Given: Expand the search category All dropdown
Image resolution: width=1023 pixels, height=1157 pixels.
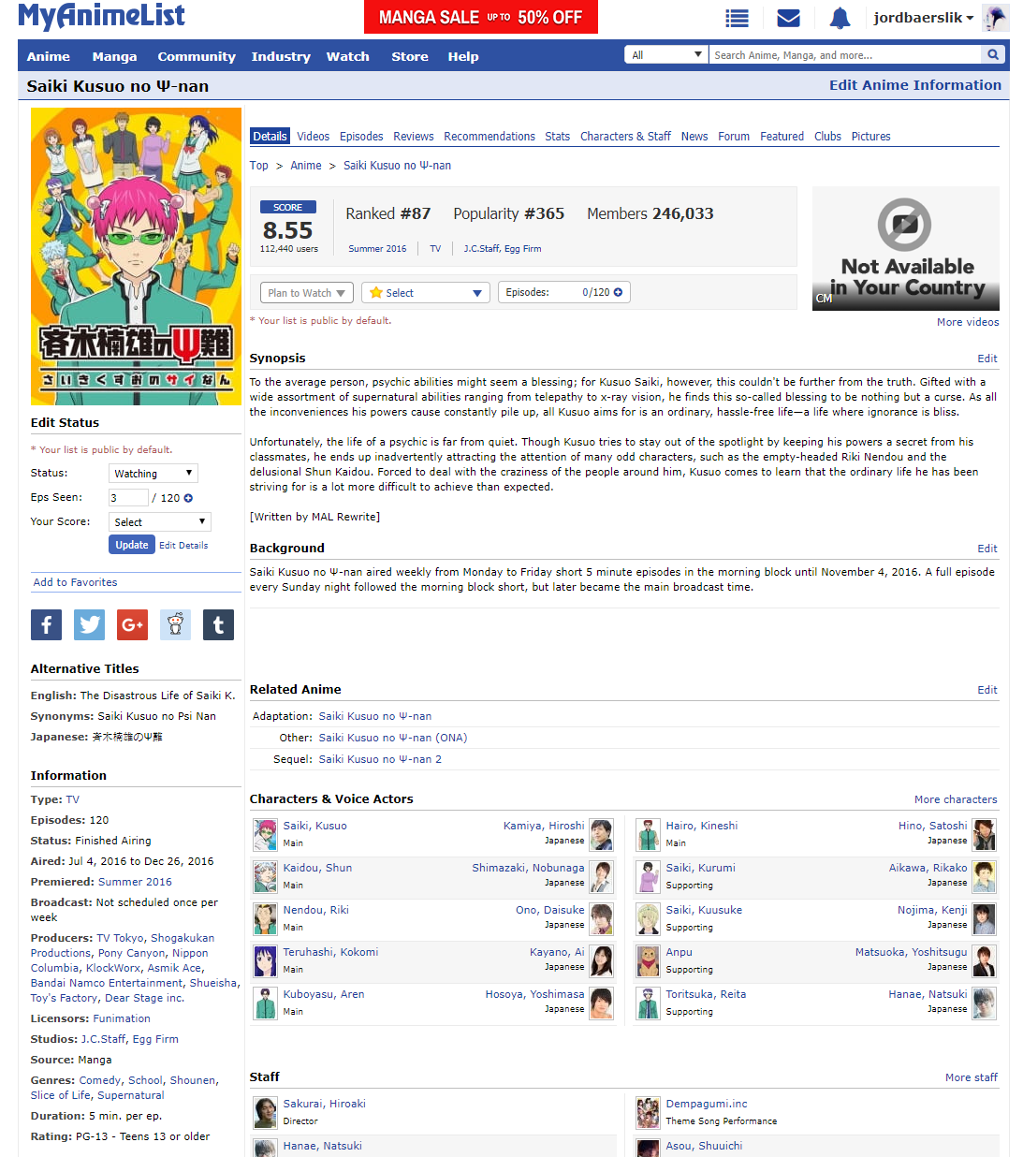Looking at the screenshot, I should coord(665,55).
